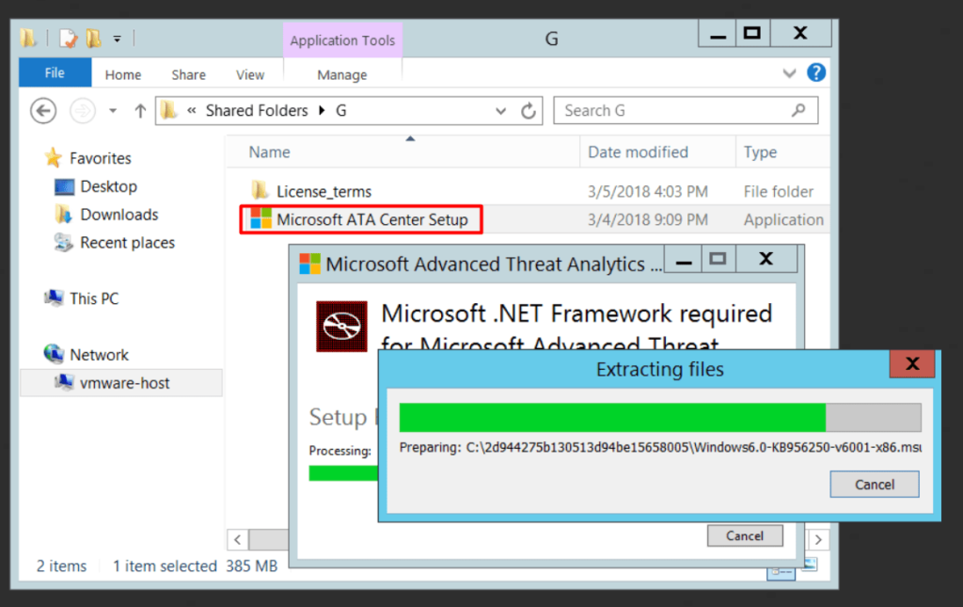The height and width of the screenshot is (607, 963).
Task: Open the File ribbon tab
Action: [x=55, y=72]
